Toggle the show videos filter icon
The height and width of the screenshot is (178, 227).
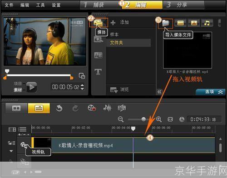click(181, 23)
